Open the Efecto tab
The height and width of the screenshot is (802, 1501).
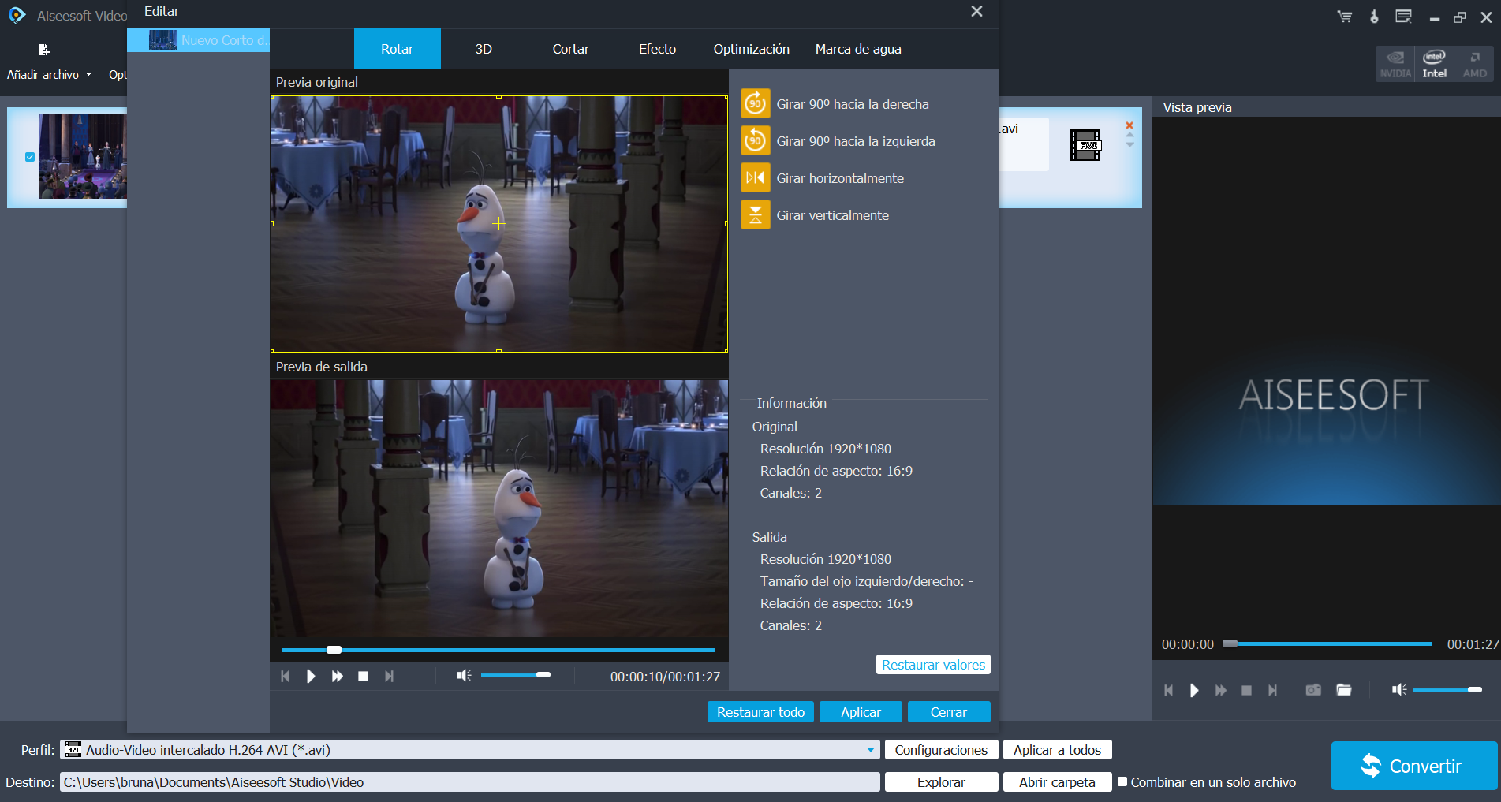click(657, 49)
